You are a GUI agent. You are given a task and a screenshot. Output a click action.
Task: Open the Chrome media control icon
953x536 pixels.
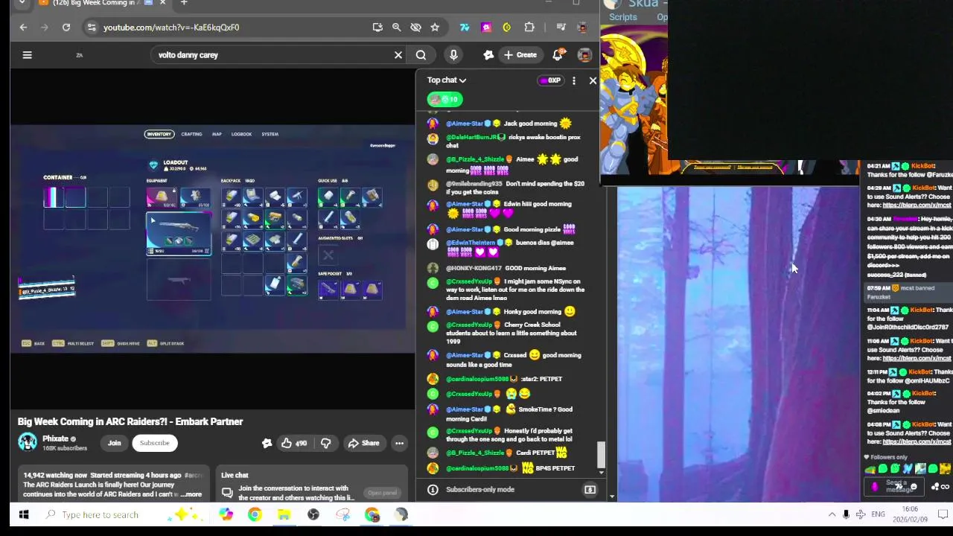coord(560,28)
